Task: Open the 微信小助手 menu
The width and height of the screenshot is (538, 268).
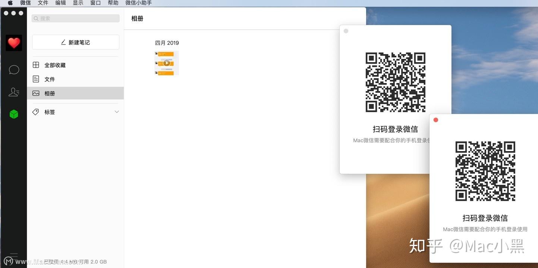Action: pos(139,3)
